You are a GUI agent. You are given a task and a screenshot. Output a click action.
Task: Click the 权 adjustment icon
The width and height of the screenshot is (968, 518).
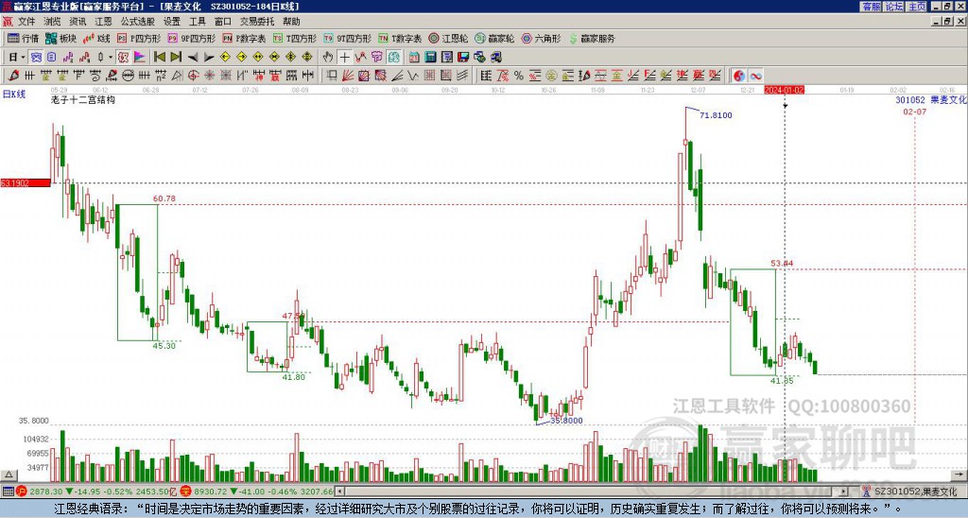point(123,58)
